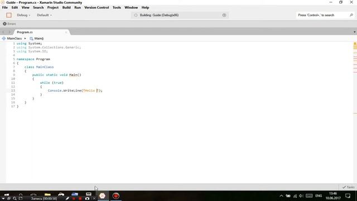The height and width of the screenshot is (201, 357).
Task: Click the recorder zoom magnifier icon
Action: (x=15, y=199)
